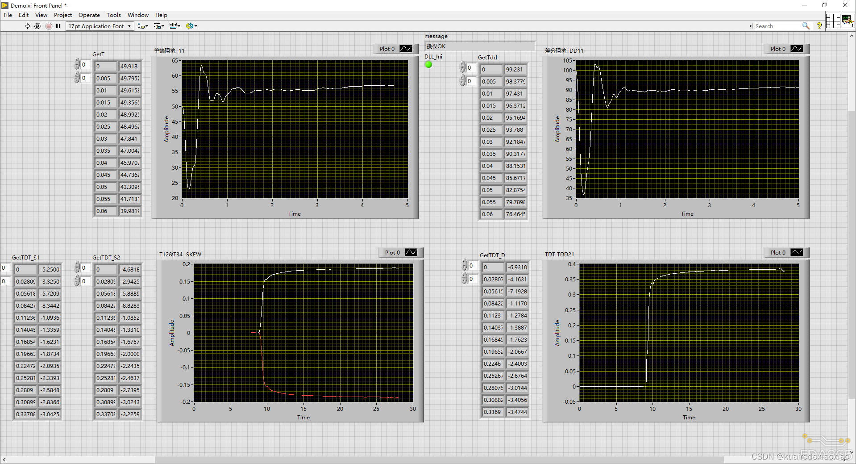
Task: Click the Plot 0 legend on 单端阻抗T11 graph
Action: (395, 49)
